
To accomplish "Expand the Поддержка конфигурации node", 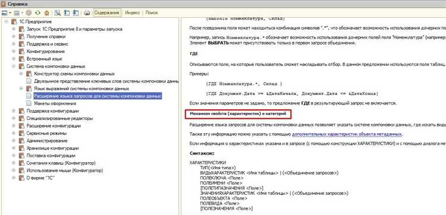I will click(x=13, y=110).
